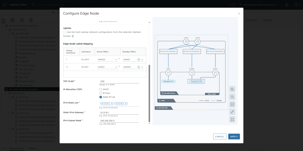Open Active PNICs dropdown for fp-eth0
Screen dimensions: 303x151
pos(116,60)
